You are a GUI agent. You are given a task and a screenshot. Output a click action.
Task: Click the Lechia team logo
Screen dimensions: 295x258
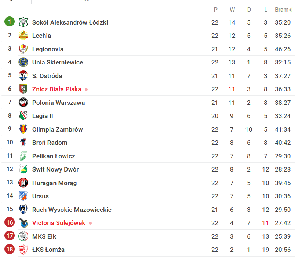click(x=23, y=35)
